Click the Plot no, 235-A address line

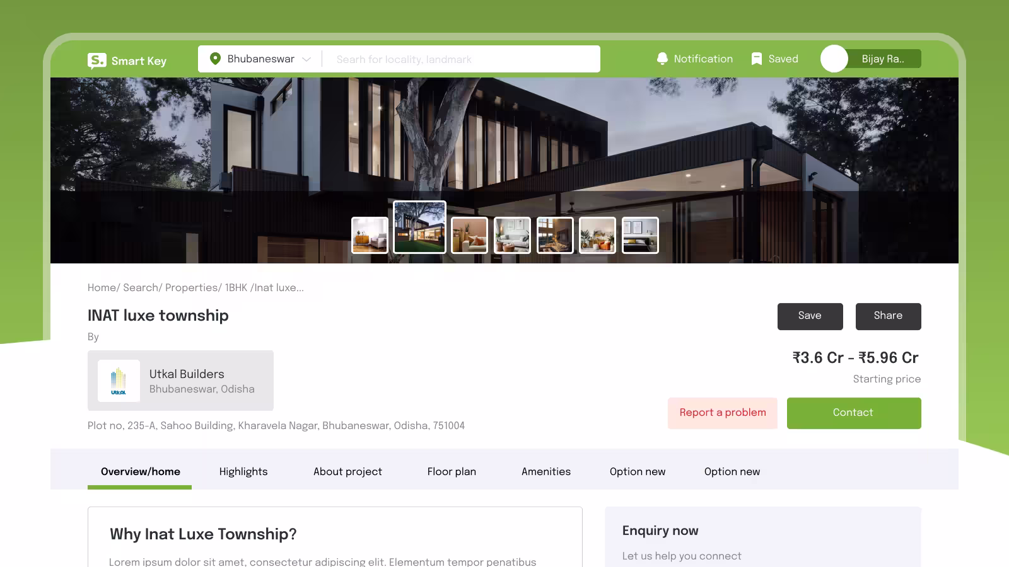tap(276, 426)
